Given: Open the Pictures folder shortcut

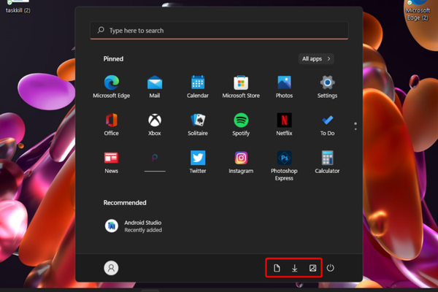Looking at the screenshot, I should pyautogui.click(x=312, y=268).
